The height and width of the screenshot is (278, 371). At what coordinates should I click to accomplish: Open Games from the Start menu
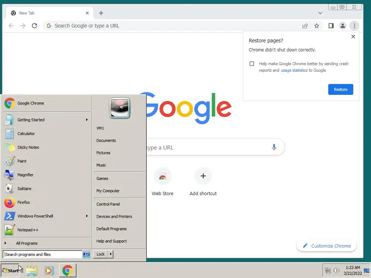pos(120,178)
